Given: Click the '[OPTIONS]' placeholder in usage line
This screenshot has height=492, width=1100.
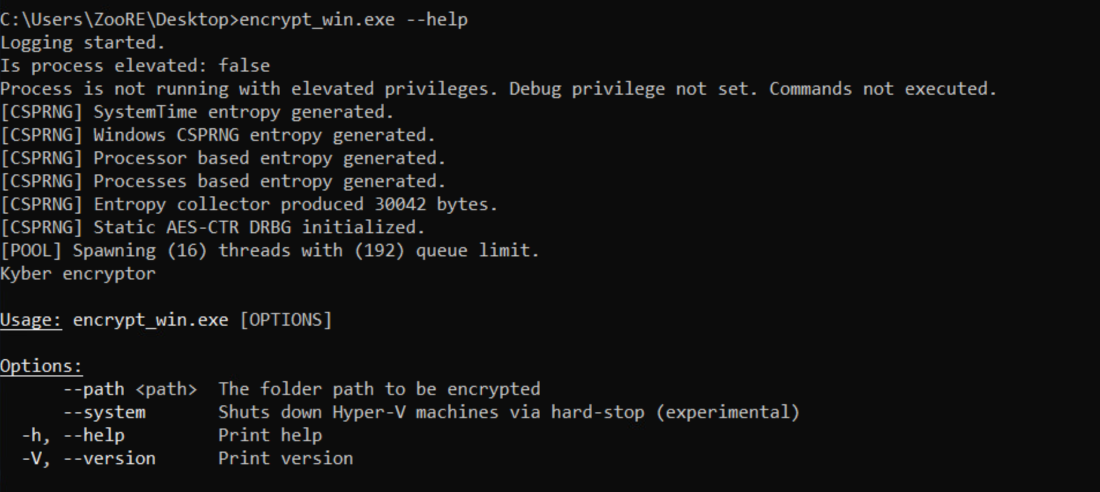Looking at the screenshot, I should (285, 320).
